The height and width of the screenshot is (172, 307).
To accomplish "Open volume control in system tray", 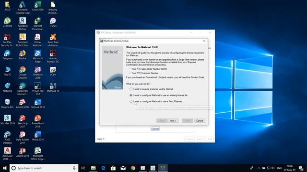I will pos(273,168).
